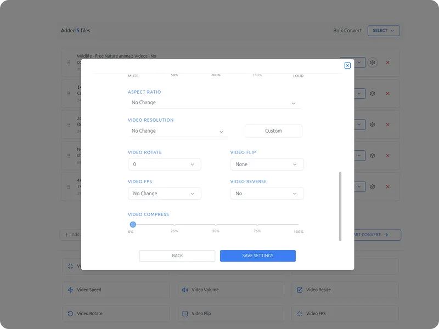This screenshot has height=329, width=439.
Task: Click the Back button
Action: point(177,256)
